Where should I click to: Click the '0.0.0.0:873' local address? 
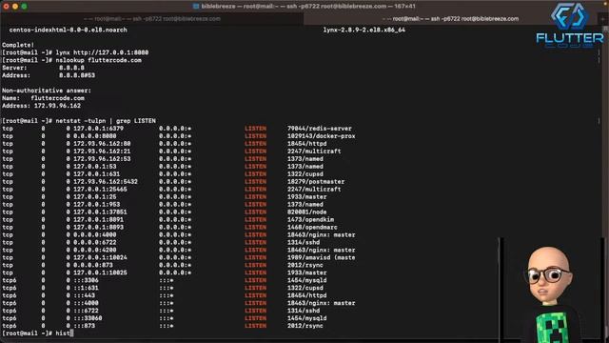[93, 265]
